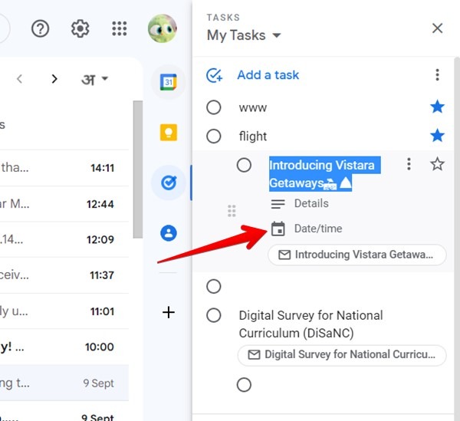Select the www task title
This screenshot has width=460, height=421.
tap(252, 108)
